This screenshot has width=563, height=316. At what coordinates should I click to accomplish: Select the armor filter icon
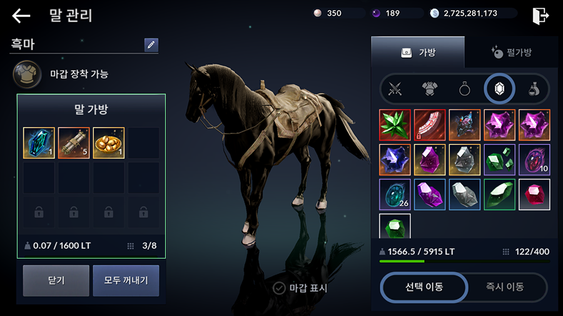click(429, 89)
